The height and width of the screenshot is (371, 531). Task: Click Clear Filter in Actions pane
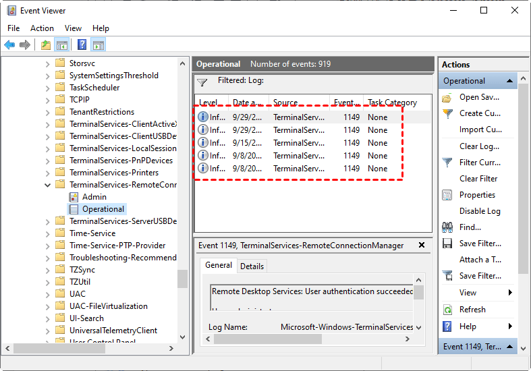(478, 179)
